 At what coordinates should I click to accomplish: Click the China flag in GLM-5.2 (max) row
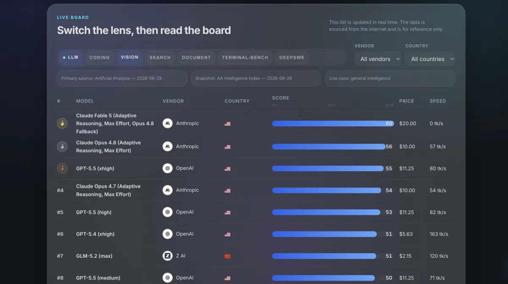(x=227, y=256)
